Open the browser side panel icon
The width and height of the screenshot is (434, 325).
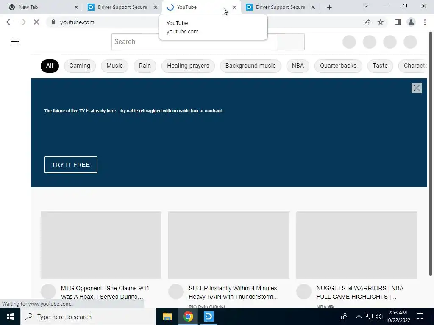point(398,22)
